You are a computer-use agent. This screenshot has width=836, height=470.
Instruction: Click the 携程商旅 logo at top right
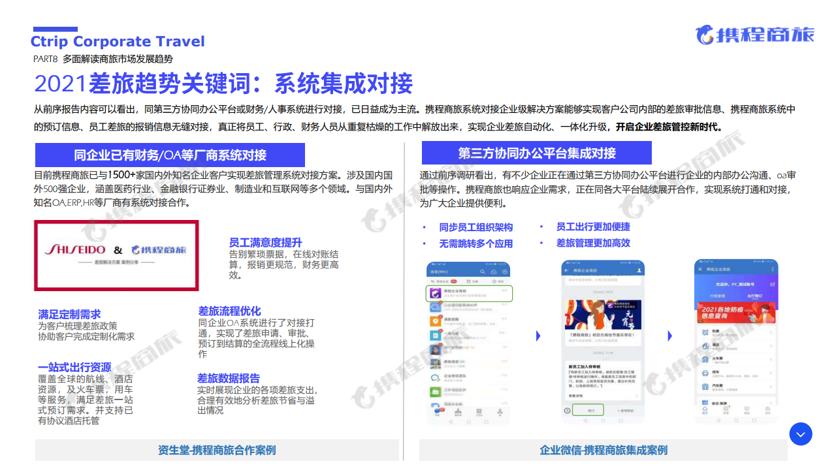click(x=755, y=34)
